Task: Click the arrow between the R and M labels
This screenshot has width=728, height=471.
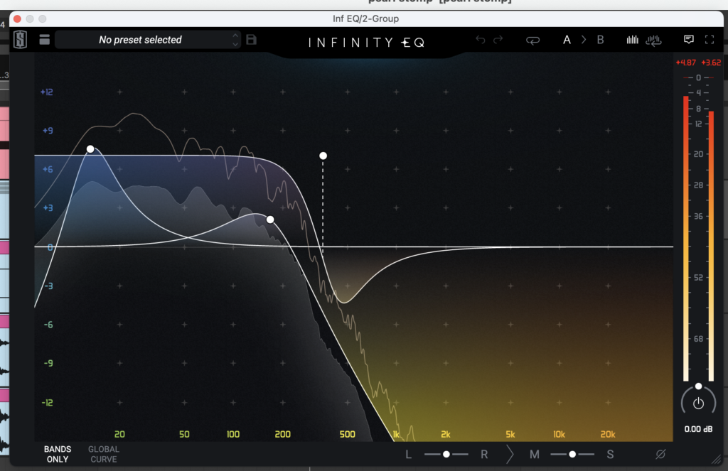Action: tap(510, 454)
